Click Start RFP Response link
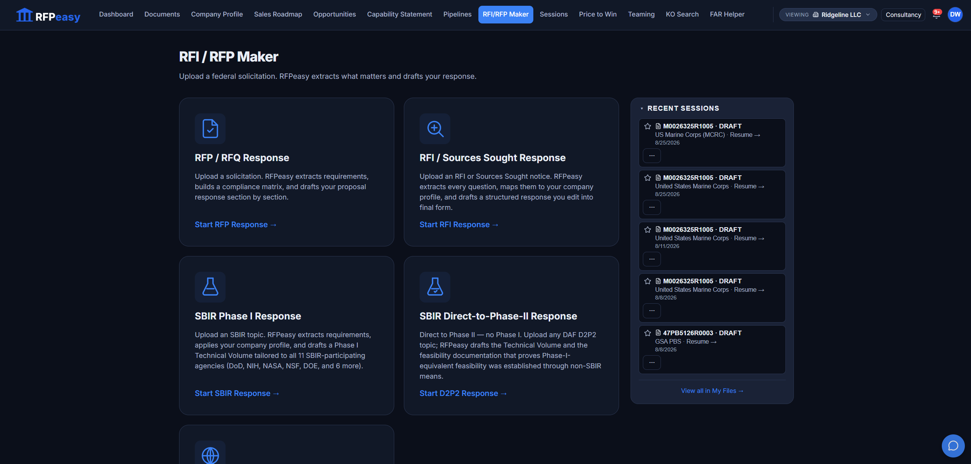This screenshot has height=464, width=971. tap(236, 225)
